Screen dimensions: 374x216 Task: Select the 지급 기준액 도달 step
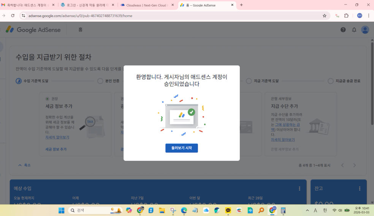(262, 81)
